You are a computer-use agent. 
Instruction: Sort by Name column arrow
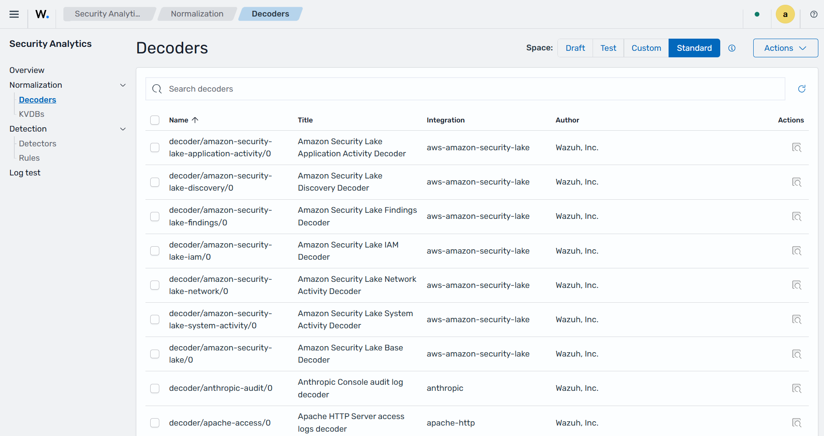[195, 120]
